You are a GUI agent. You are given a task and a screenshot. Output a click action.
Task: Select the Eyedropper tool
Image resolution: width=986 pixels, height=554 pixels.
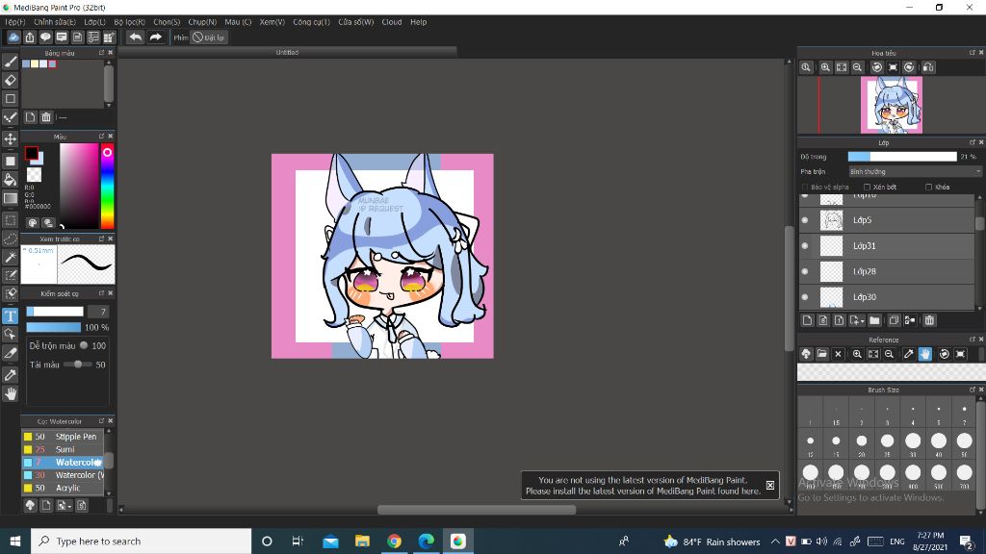tap(10, 375)
